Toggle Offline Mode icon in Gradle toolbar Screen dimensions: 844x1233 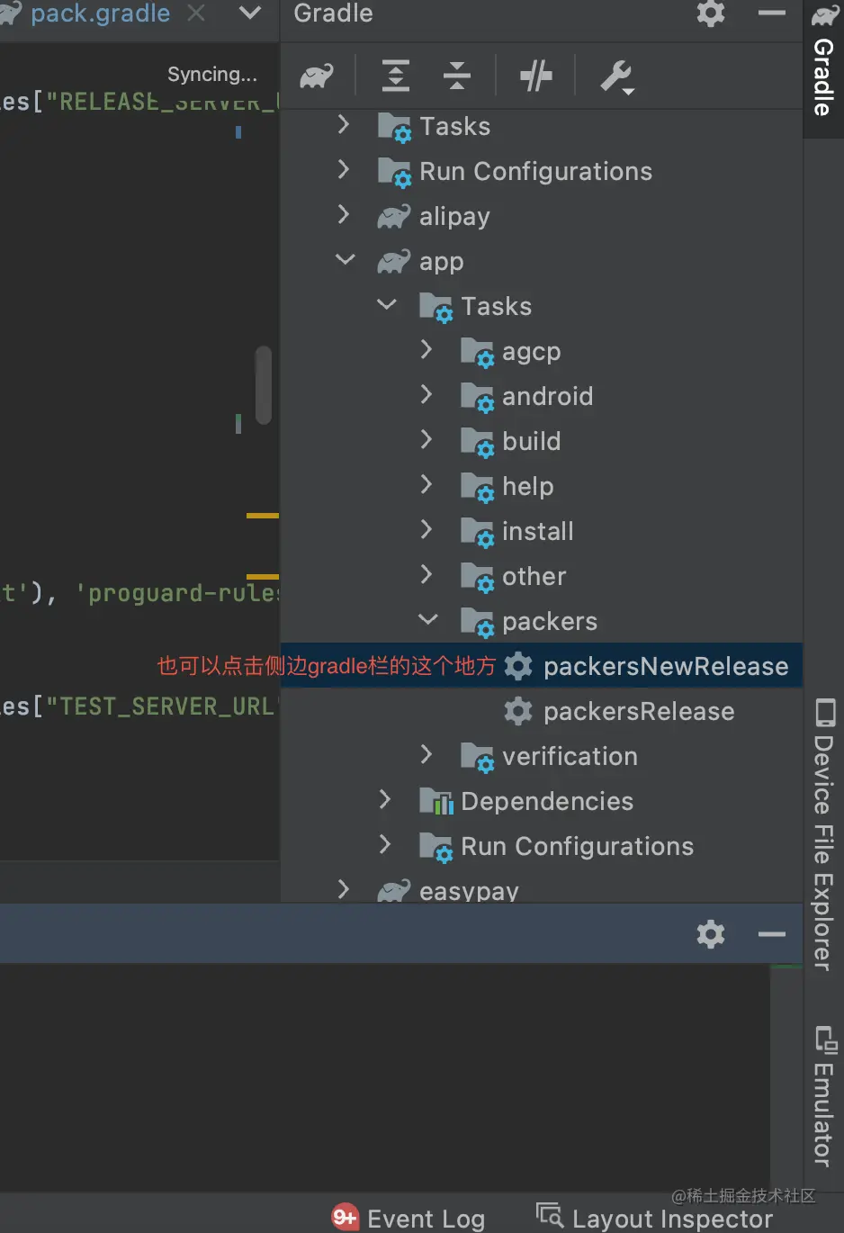tap(536, 76)
